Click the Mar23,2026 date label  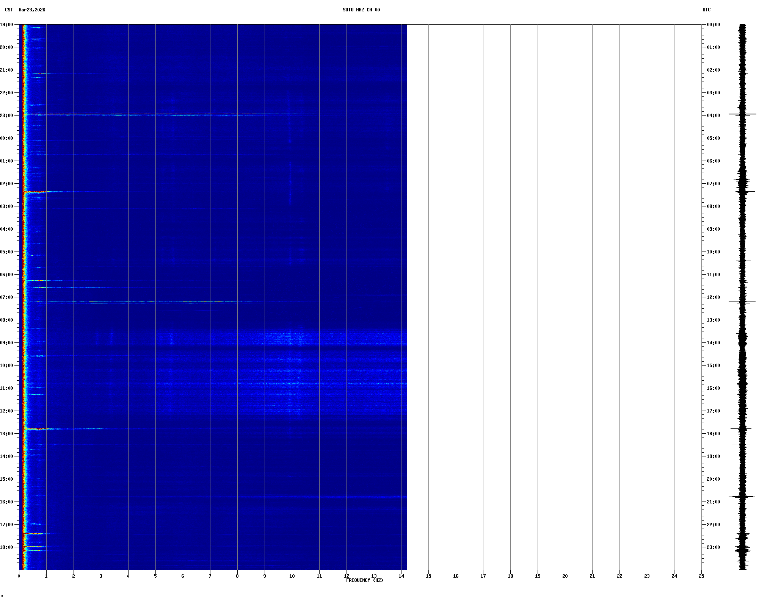(x=32, y=10)
